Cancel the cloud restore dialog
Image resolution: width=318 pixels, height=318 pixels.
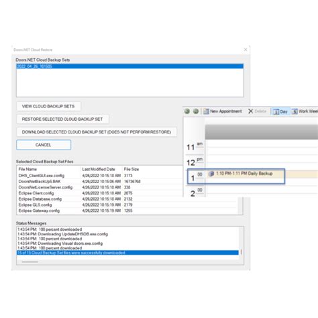click(44, 145)
